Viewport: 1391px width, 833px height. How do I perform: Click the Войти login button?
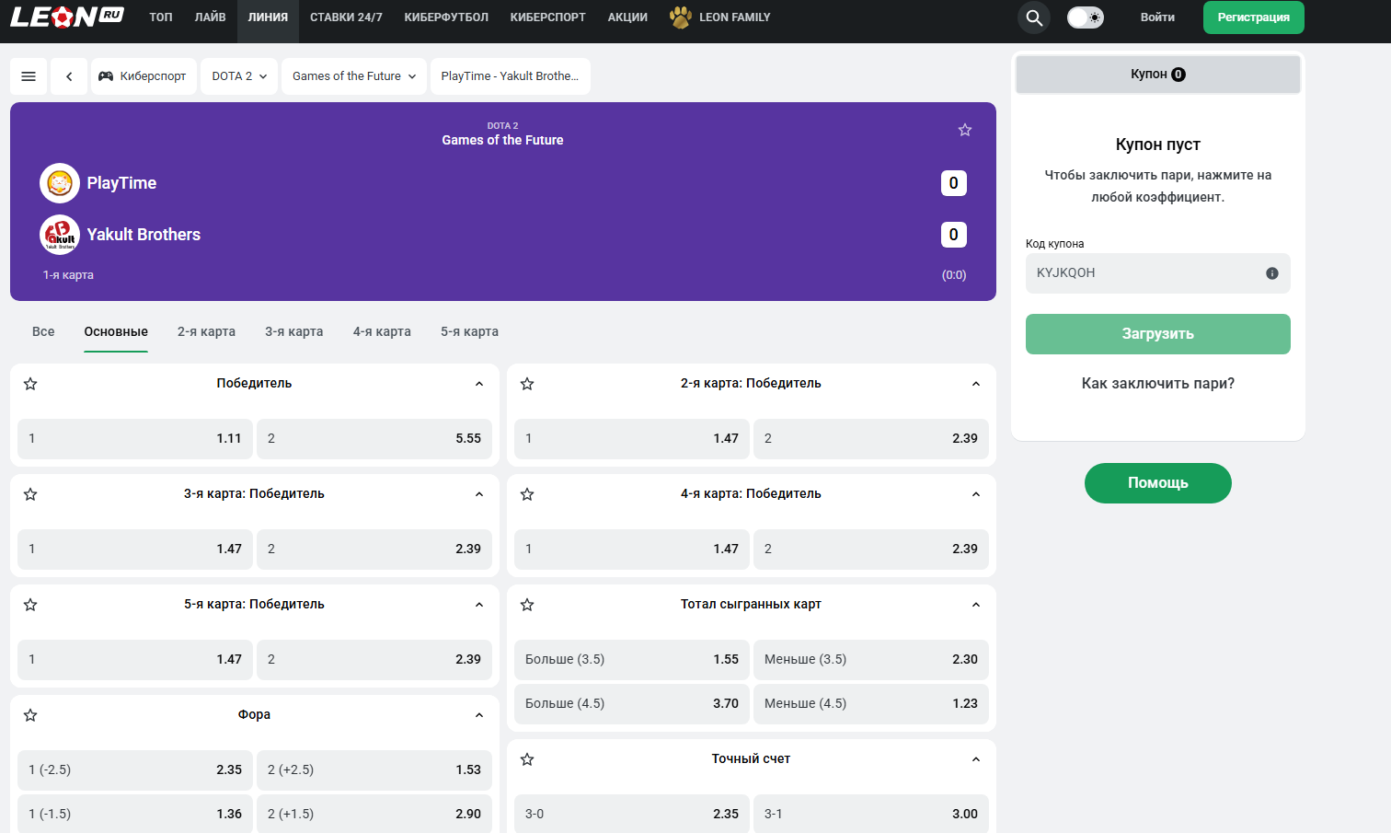1157,17
